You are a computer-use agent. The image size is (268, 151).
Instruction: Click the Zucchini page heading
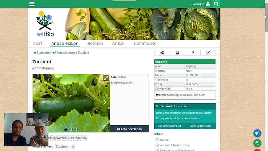(42, 62)
